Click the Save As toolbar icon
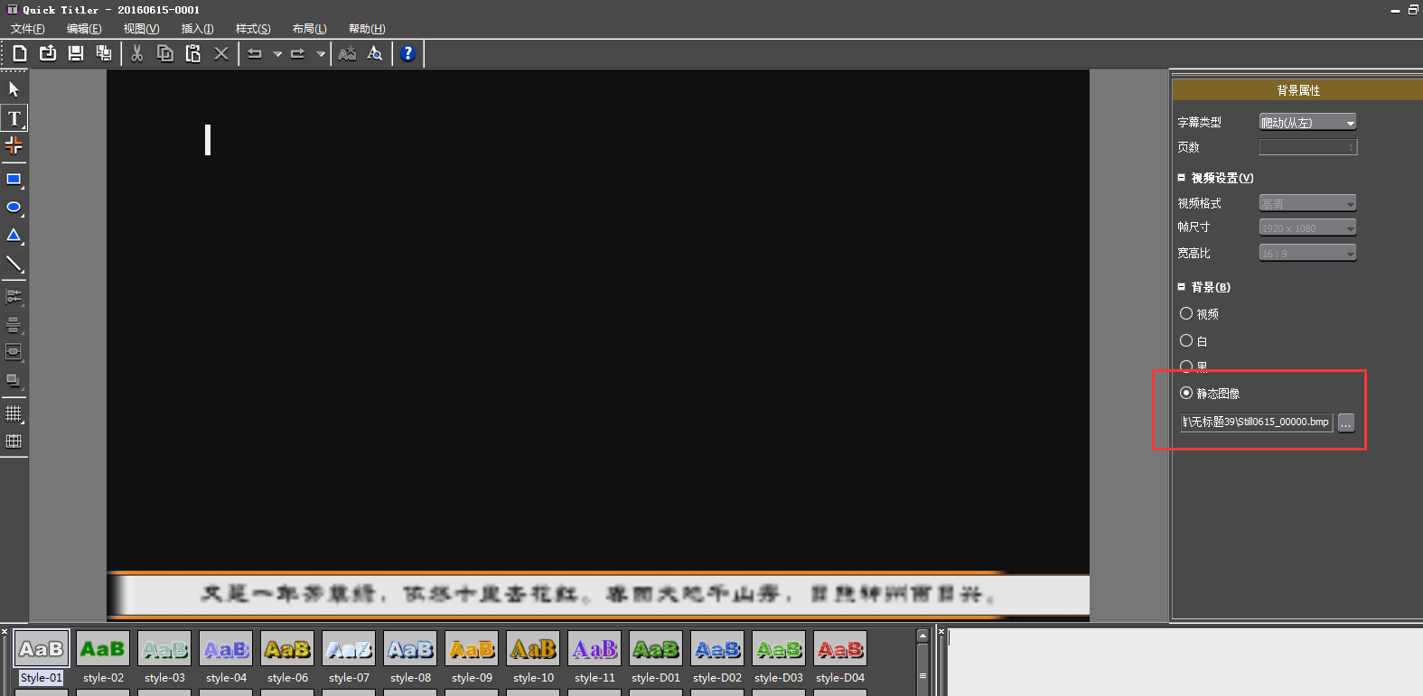 (104, 53)
